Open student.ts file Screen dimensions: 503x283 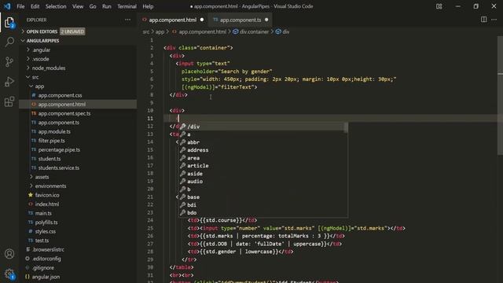[50, 159]
